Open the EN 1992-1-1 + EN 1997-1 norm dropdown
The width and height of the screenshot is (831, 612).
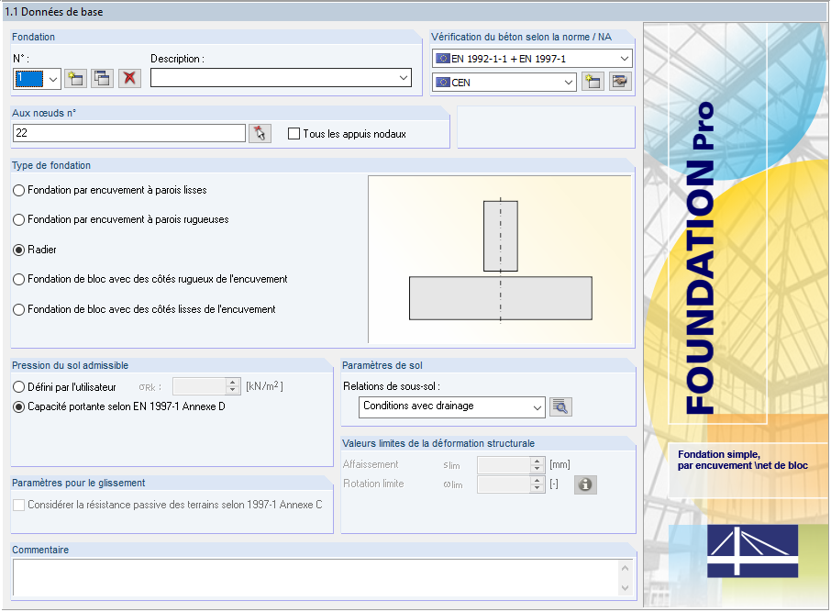tap(625, 59)
